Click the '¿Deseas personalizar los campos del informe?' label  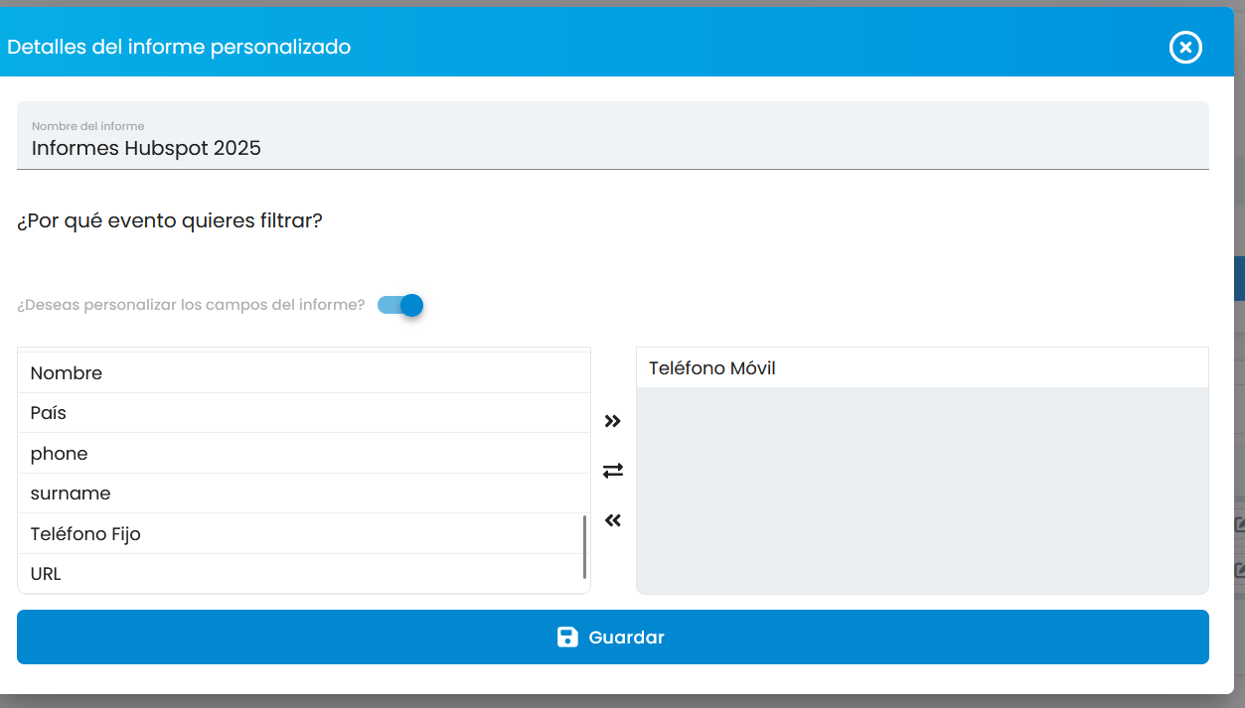coord(191,305)
